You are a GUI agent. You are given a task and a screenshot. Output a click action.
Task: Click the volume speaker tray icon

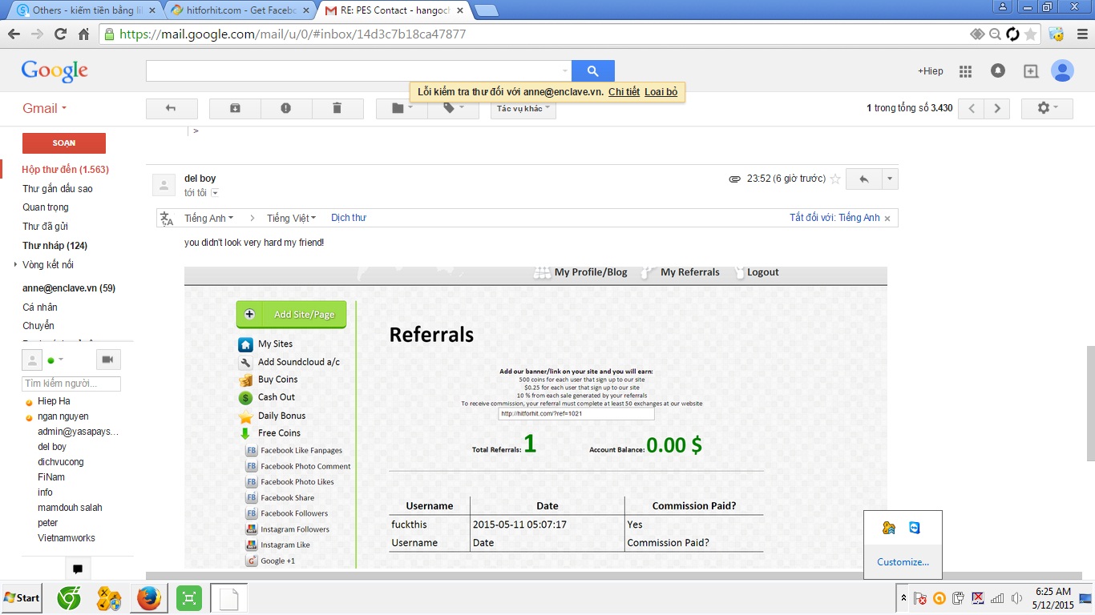pyautogui.click(x=1017, y=598)
